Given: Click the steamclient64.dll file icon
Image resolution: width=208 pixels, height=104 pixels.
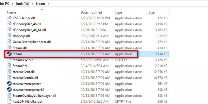Looking at the screenshot, I should (9, 78).
